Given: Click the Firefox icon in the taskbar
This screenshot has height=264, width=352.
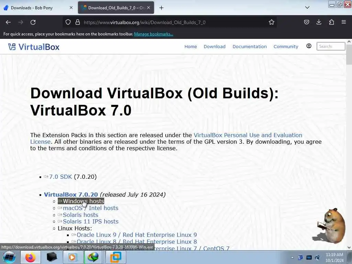Looking at the screenshot, I should (30, 257).
